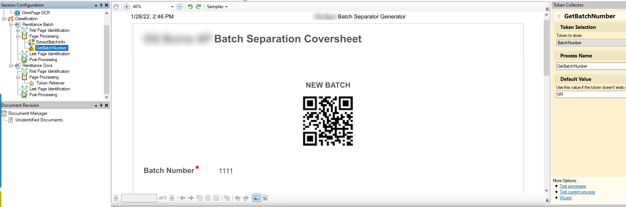Collapse the Remittance Docs node
This screenshot has width=626, height=207.
tap(11, 65)
